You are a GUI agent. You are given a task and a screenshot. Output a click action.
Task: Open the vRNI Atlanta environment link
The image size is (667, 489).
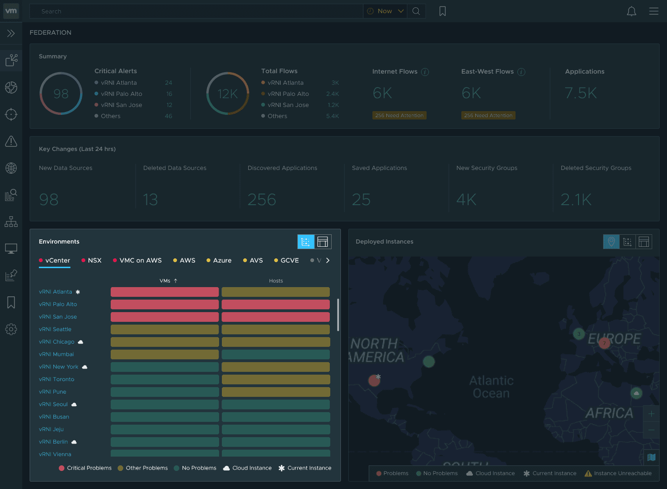click(56, 292)
